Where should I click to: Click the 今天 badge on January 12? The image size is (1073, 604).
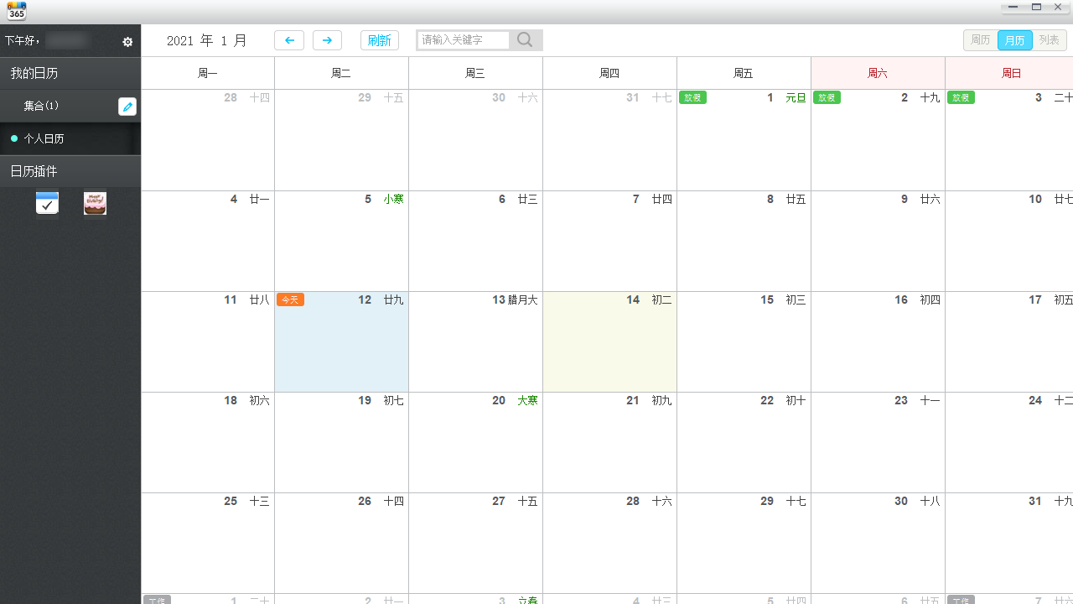290,299
